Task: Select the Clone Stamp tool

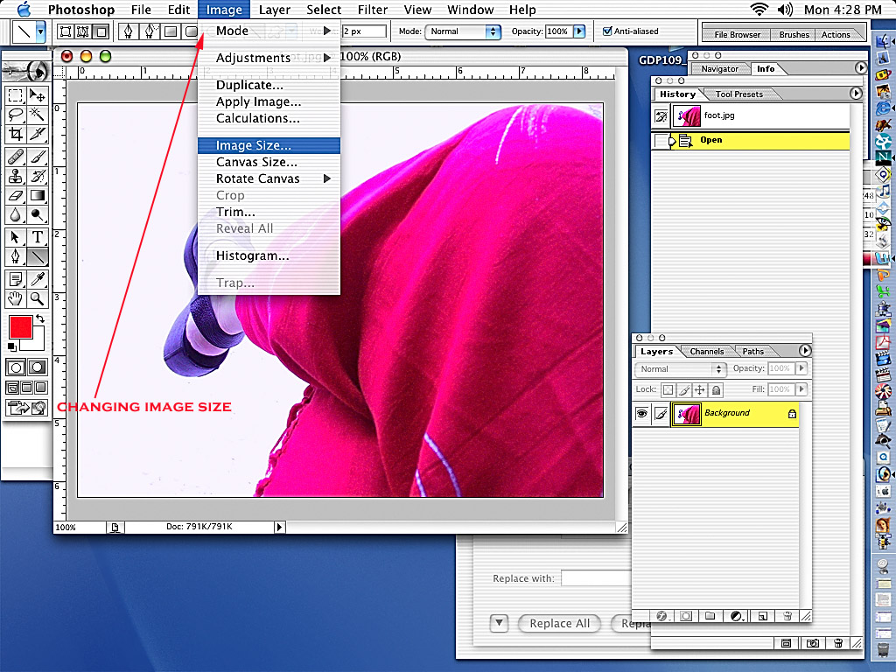Action: (16, 176)
